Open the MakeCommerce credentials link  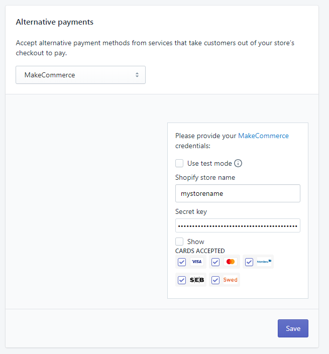pyautogui.click(x=263, y=136)
